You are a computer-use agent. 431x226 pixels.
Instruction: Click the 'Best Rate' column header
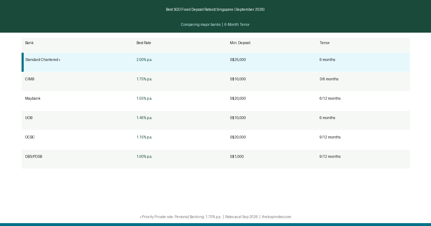point(144,43)
